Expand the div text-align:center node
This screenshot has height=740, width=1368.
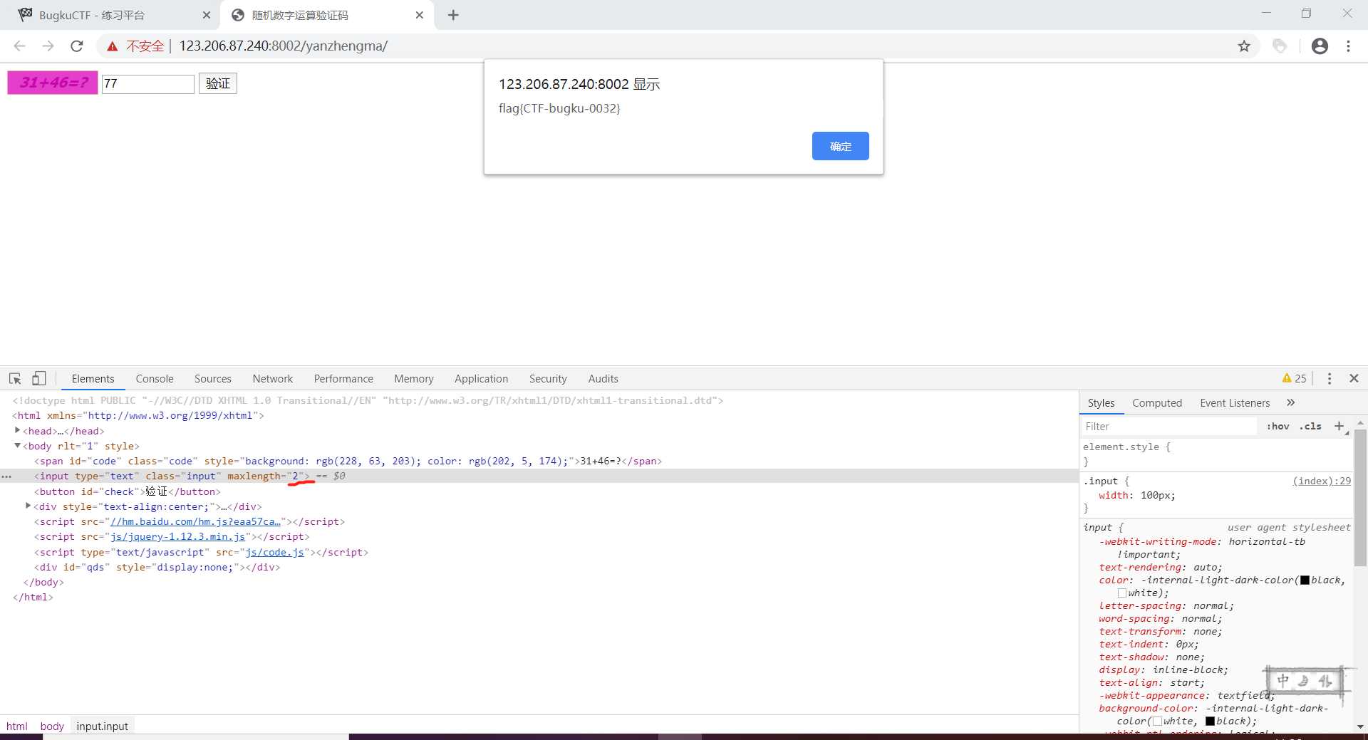(28, 506)
